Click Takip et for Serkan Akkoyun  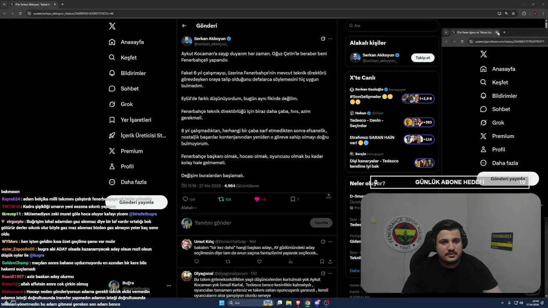coord(423,58)
